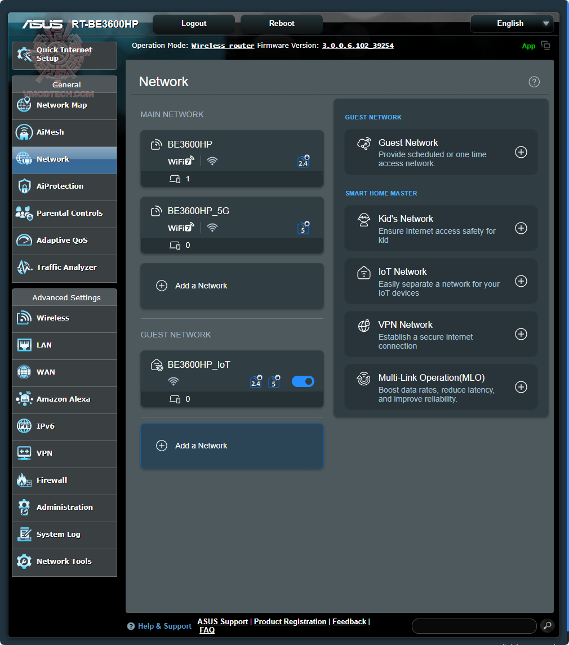
Task: Open the BE3600HP main network card
Action: pyautogui.click(x=232, y=159)
